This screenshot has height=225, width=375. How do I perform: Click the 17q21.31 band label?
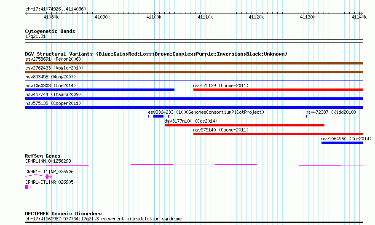coord(35,37)
